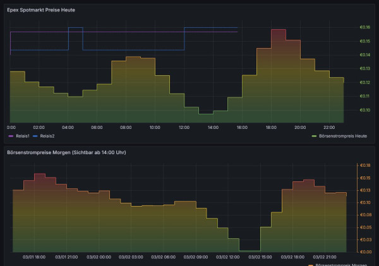The image size is (379, 266).
Task: Click the €0.16 y-axis label in top chart
Action: coord(364,27)
